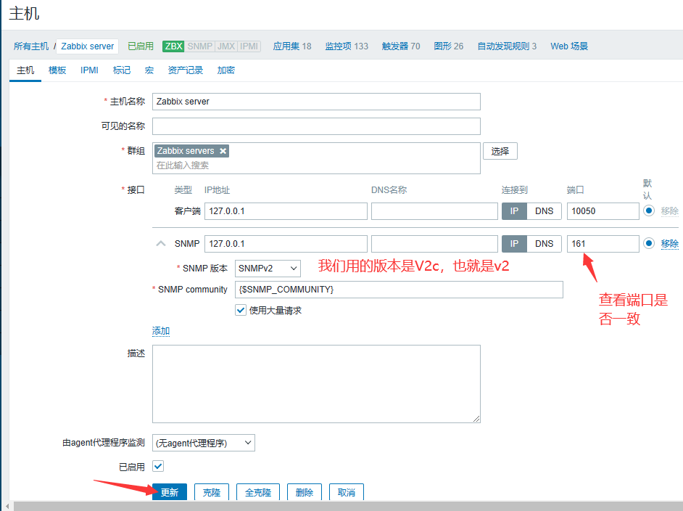Focus the group search field 在此输入搜索

317,165
